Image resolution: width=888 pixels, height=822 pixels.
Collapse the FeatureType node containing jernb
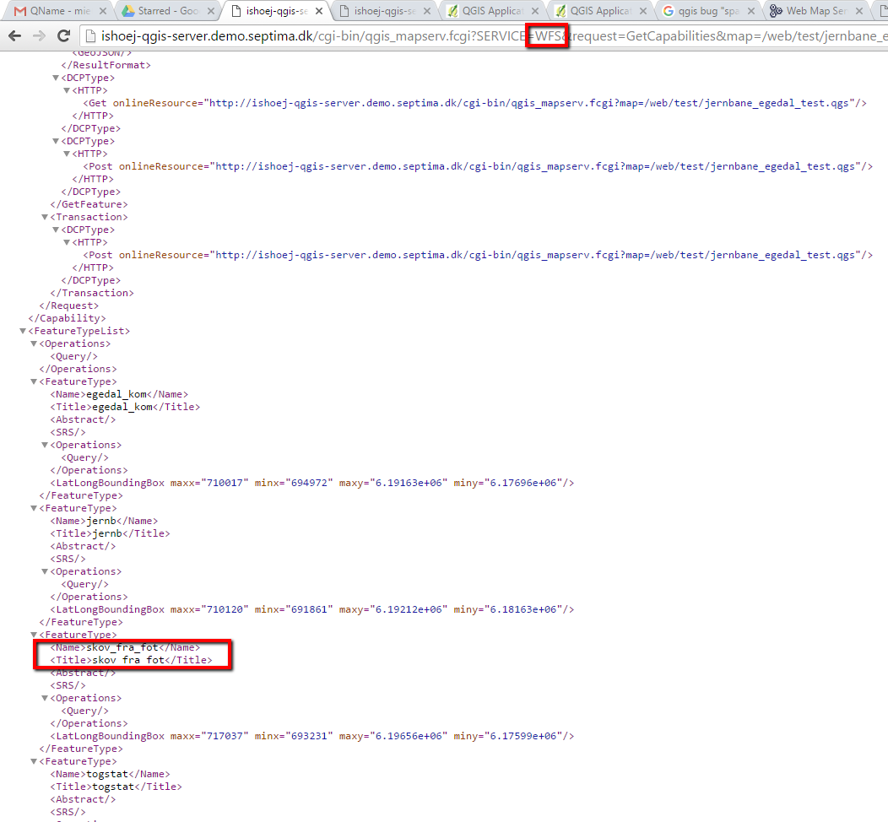(x=34, y=508)
